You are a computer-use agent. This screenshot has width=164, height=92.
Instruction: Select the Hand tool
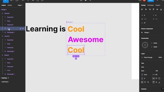(38, 1)
